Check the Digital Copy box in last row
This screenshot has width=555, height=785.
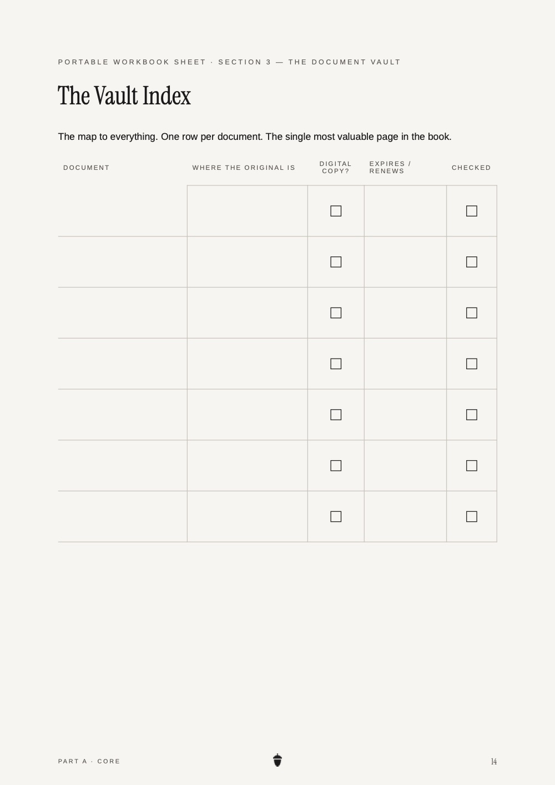336,517
